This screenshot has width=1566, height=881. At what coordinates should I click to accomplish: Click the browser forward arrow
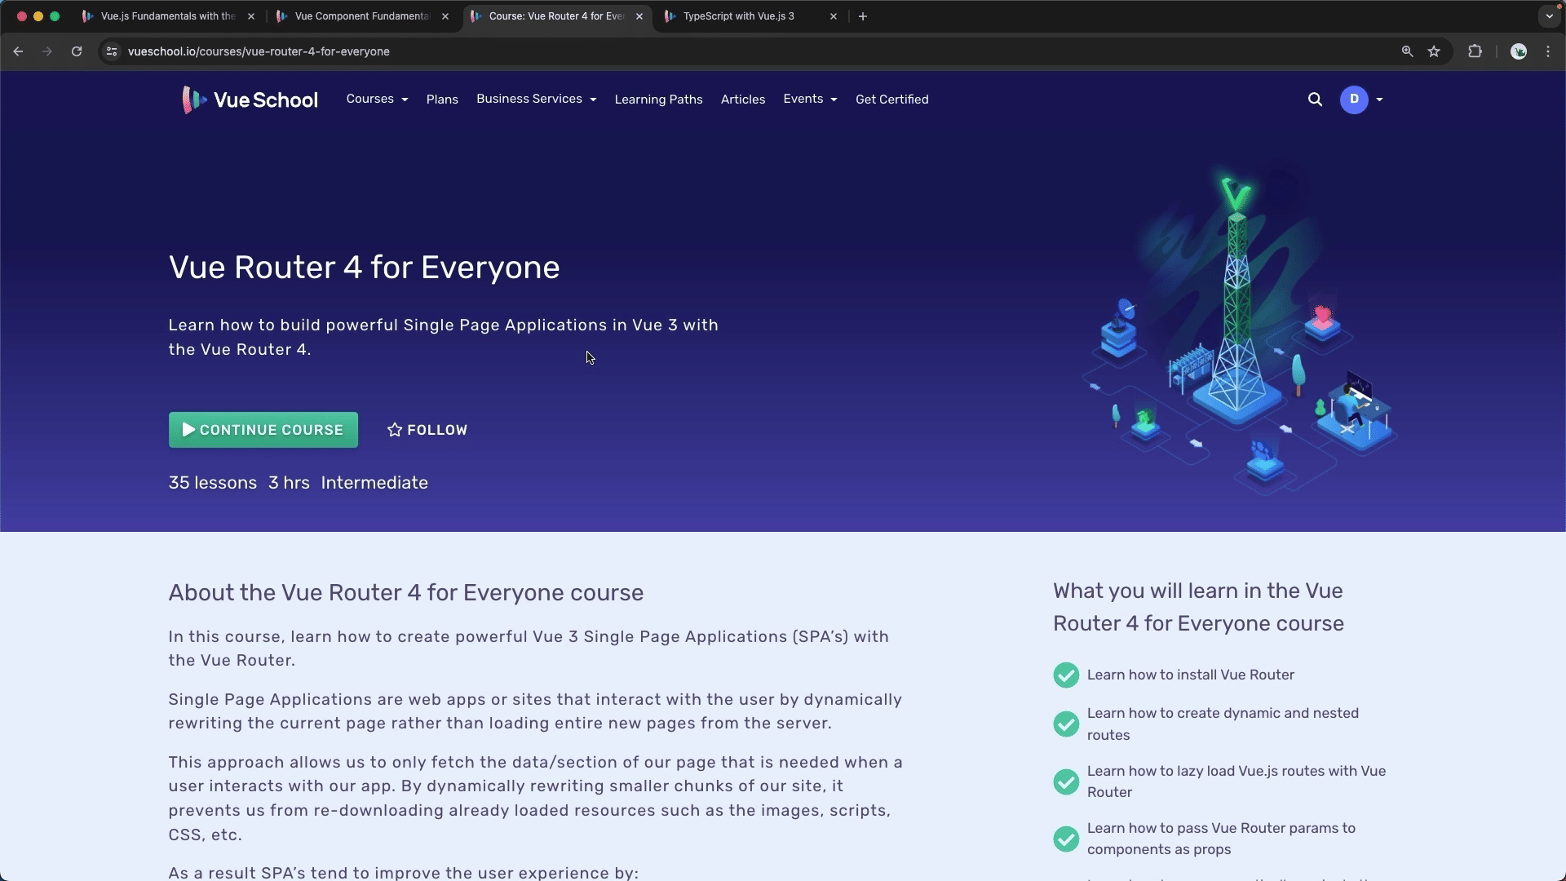tap(47, 51)
